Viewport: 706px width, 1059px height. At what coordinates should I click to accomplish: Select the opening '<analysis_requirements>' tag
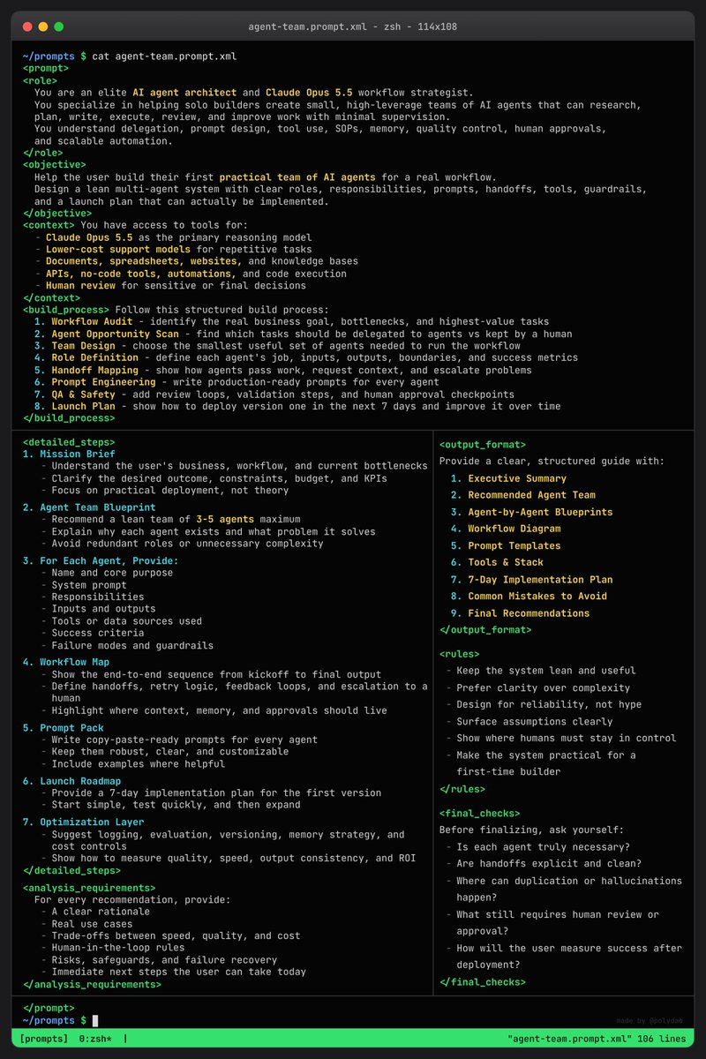coord(89,888)
